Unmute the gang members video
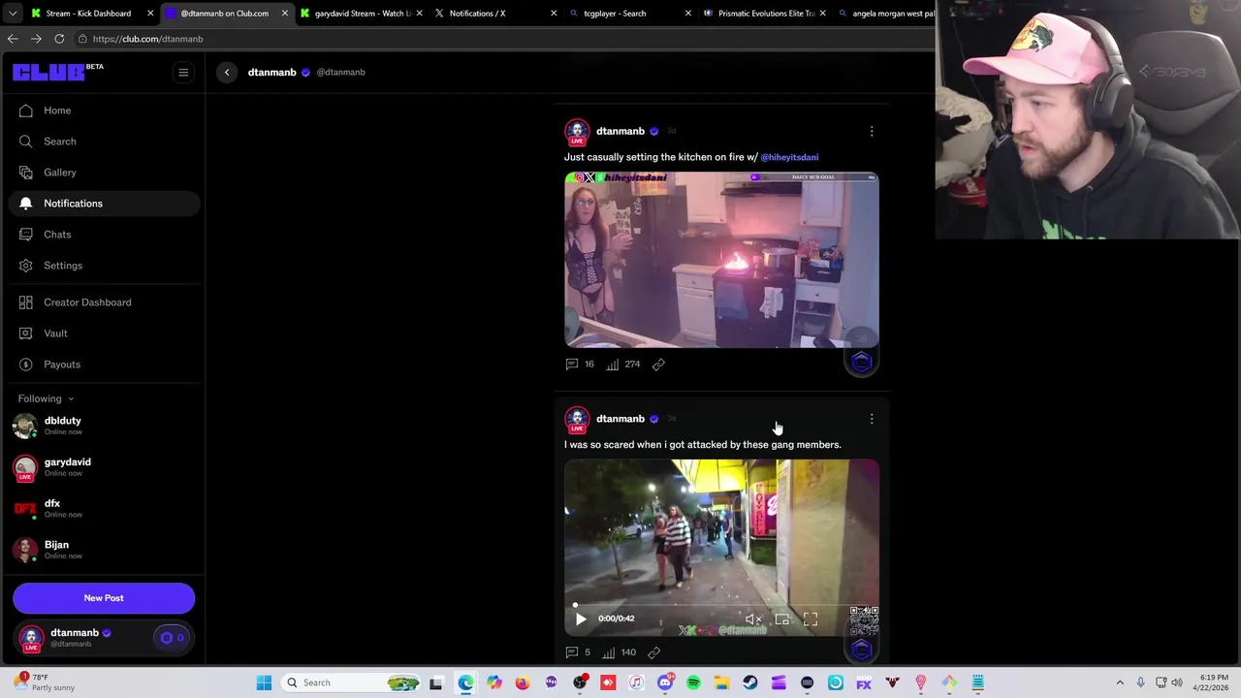The height and width of the screenshot is (698, 1241). coord(753,619)
